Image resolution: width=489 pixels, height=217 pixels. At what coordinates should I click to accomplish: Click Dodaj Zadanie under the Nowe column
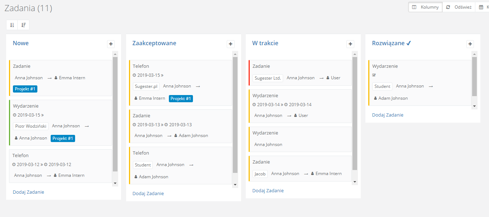click(x=28, y=192)
